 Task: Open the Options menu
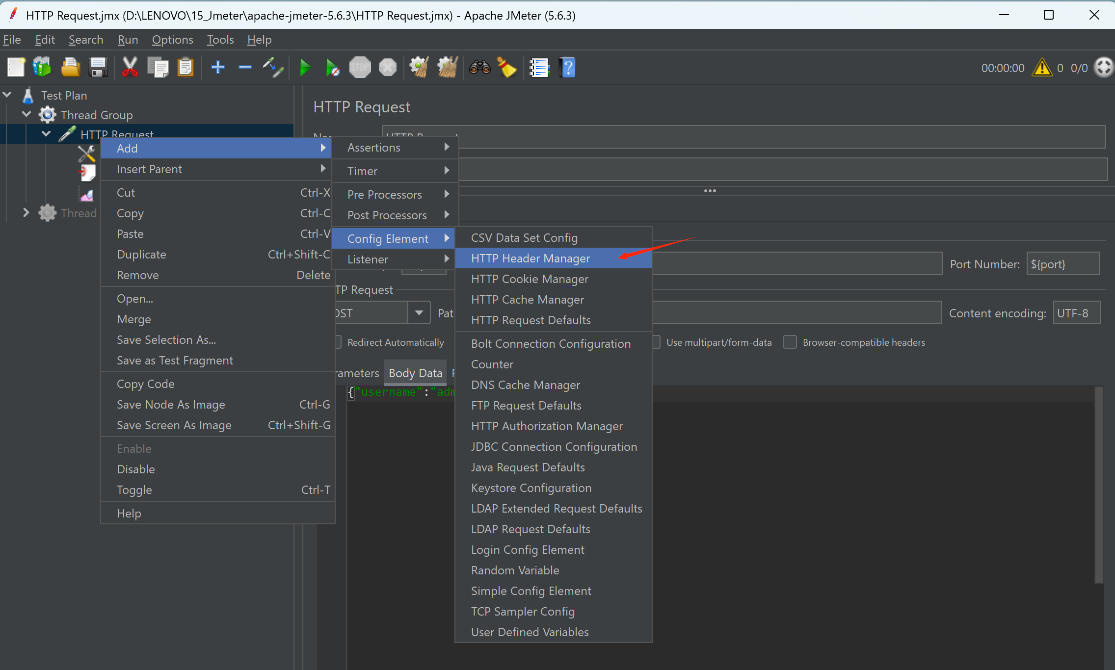pyautogui.click(x=172, y=40)
